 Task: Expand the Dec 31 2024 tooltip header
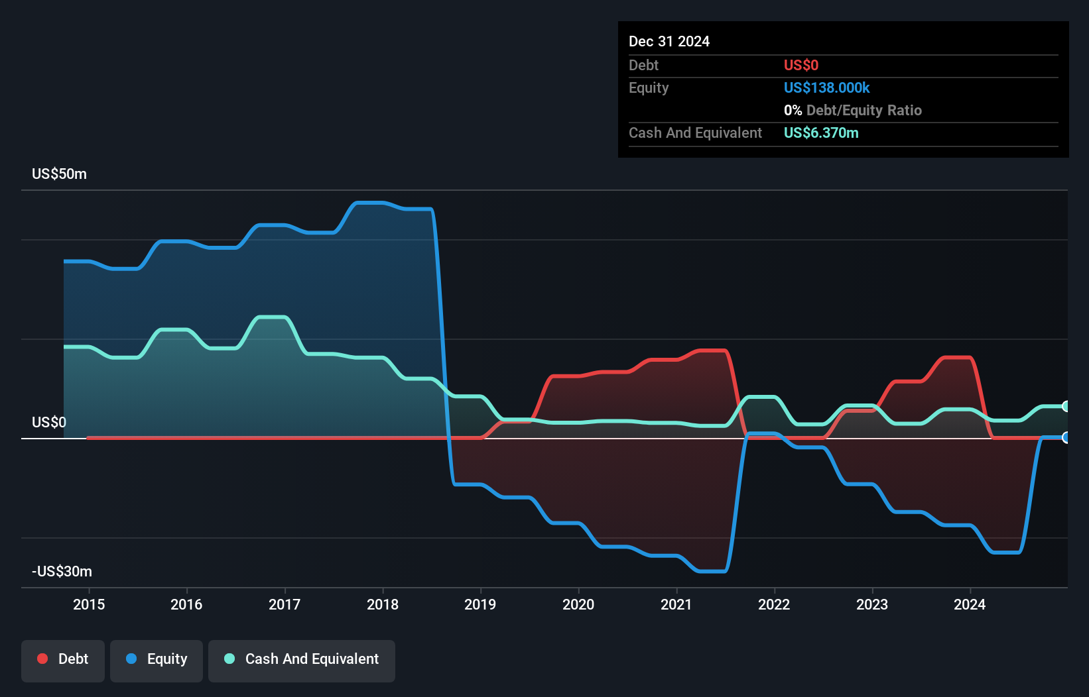click(669, 41)
